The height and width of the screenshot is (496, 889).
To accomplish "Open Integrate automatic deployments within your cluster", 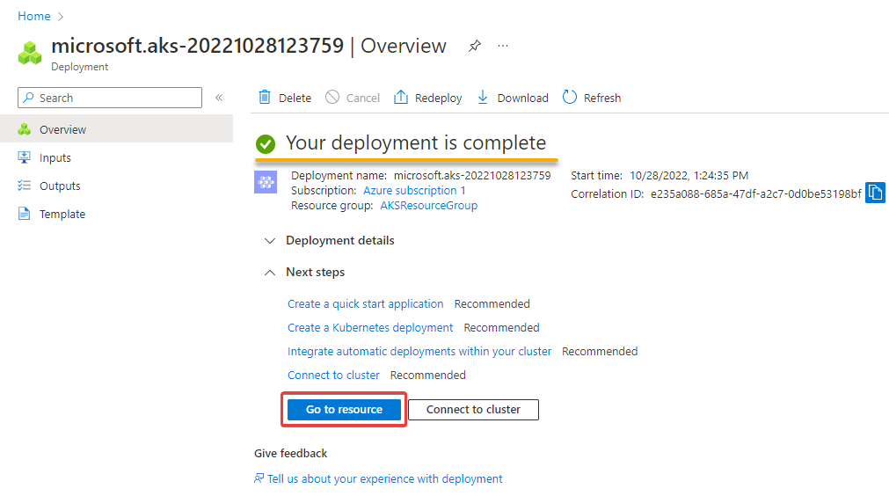I will (419, 352).
